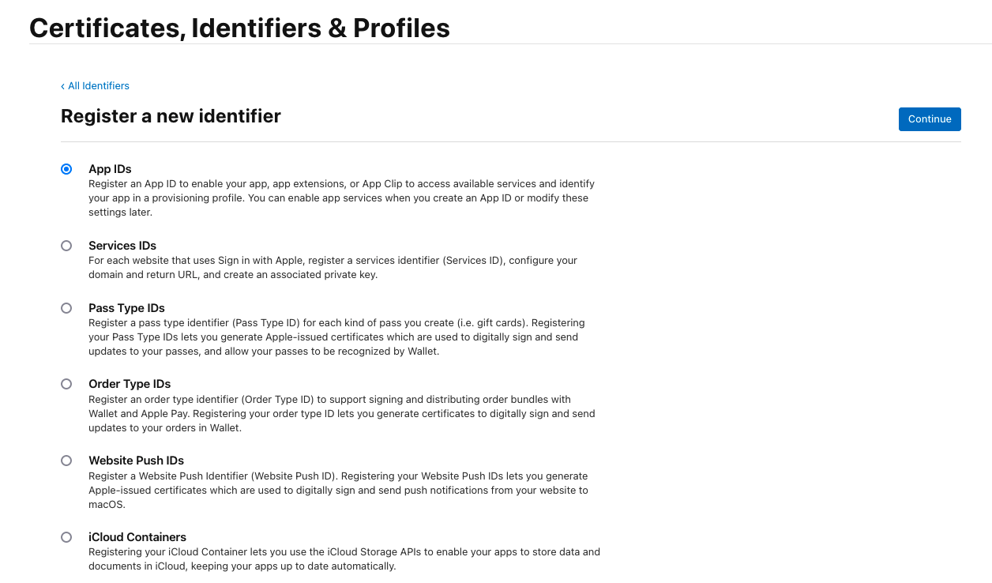The width and height of the screenshot is (992, 583).
Task: Click the App IDs heading label
Action: click(x=110, y=169)
